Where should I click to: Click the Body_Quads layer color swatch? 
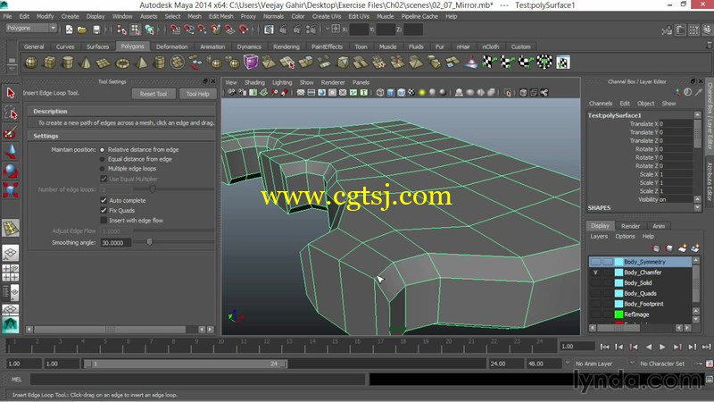(x=619, y=293)
